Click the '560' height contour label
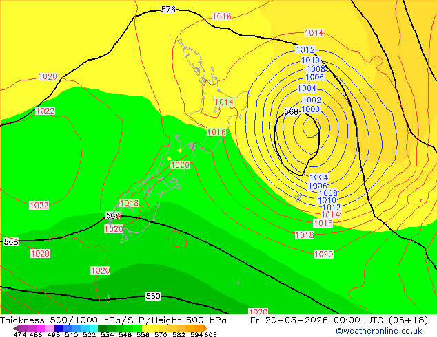 (153, 296)
